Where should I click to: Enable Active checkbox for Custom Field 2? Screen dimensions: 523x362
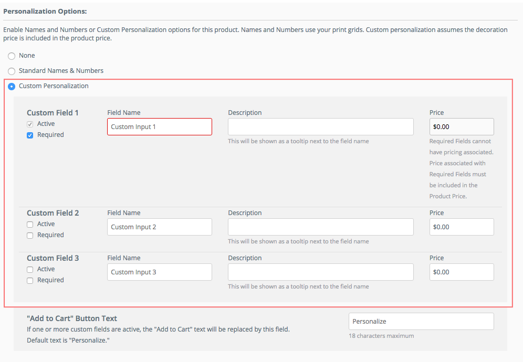[30, 225]
